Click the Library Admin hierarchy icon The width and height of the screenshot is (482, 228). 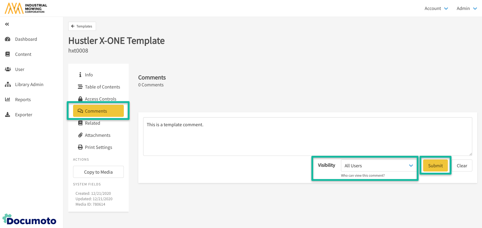(8, 85)
